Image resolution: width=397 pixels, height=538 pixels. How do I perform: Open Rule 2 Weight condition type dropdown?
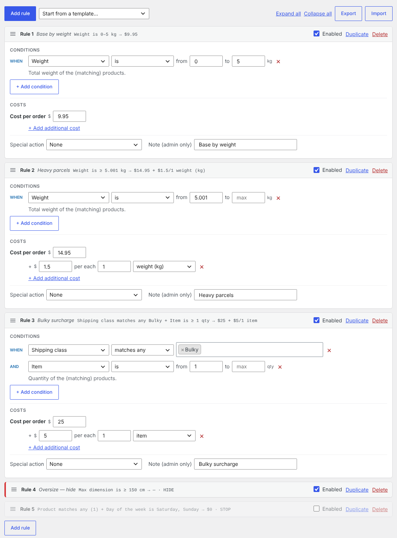69,198
